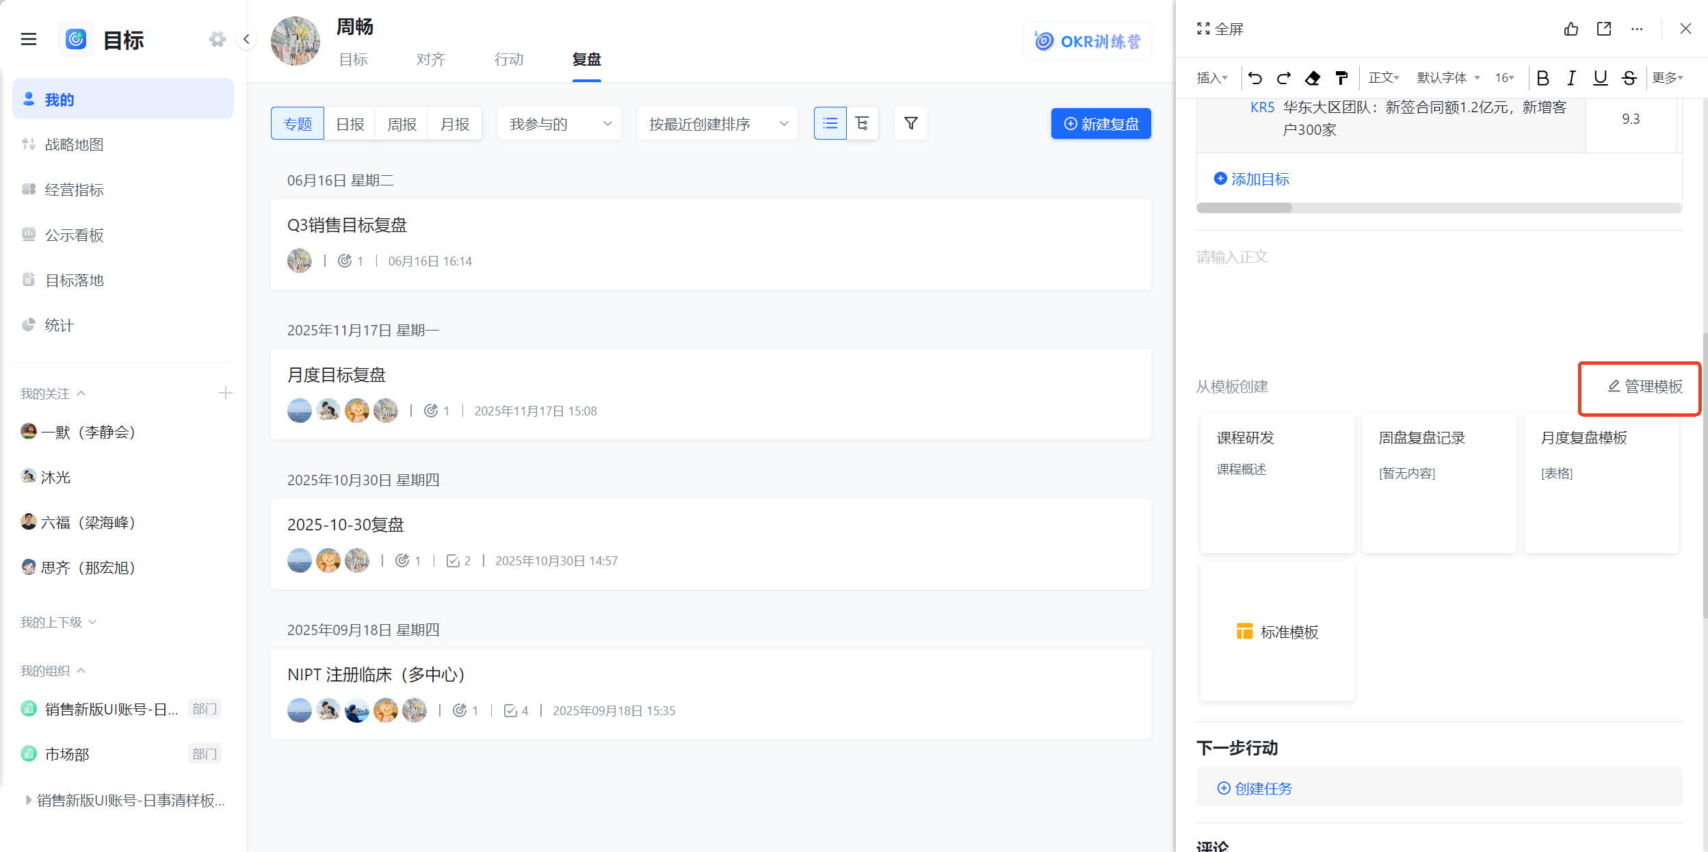Screen dimensions: 1708x852
Task: Open the font size 16 dropdown
Action: (1503, 78)
